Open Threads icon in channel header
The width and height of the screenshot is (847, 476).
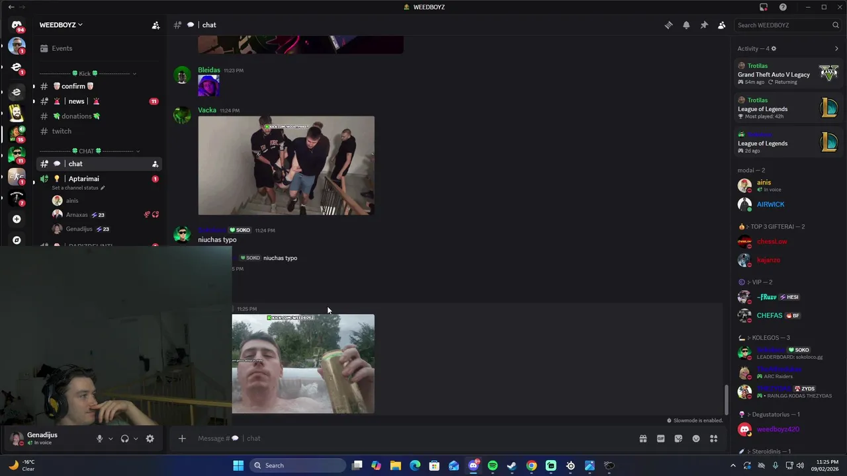(x=668, y=25)
